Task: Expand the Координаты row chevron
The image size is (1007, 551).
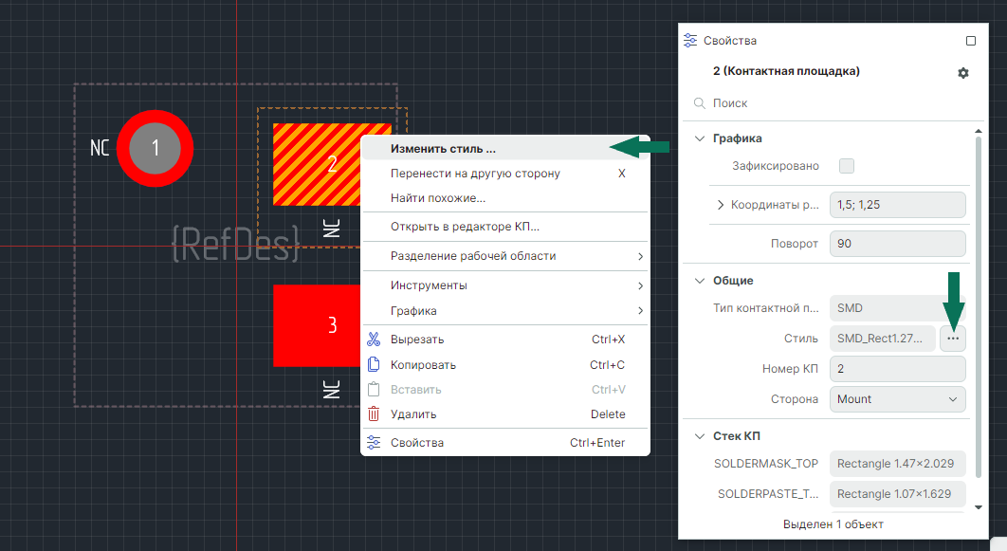Action: [x=721, y=205]
